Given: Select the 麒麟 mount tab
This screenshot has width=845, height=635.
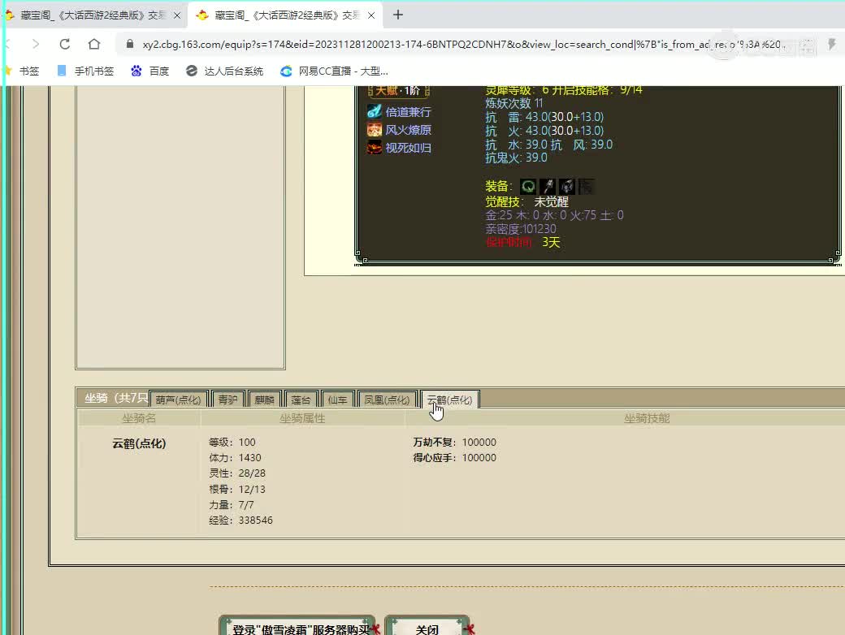Looking at the screenshot, I should 265,400.
